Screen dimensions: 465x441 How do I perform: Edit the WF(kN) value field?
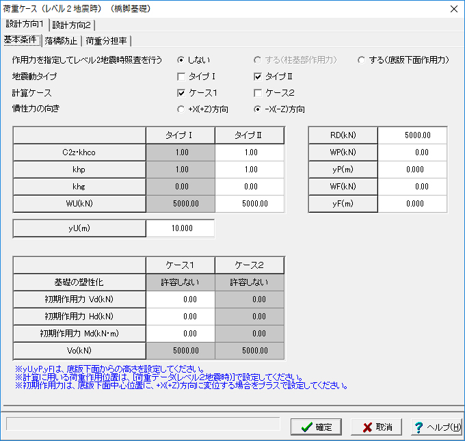click(x=412, y=187)
